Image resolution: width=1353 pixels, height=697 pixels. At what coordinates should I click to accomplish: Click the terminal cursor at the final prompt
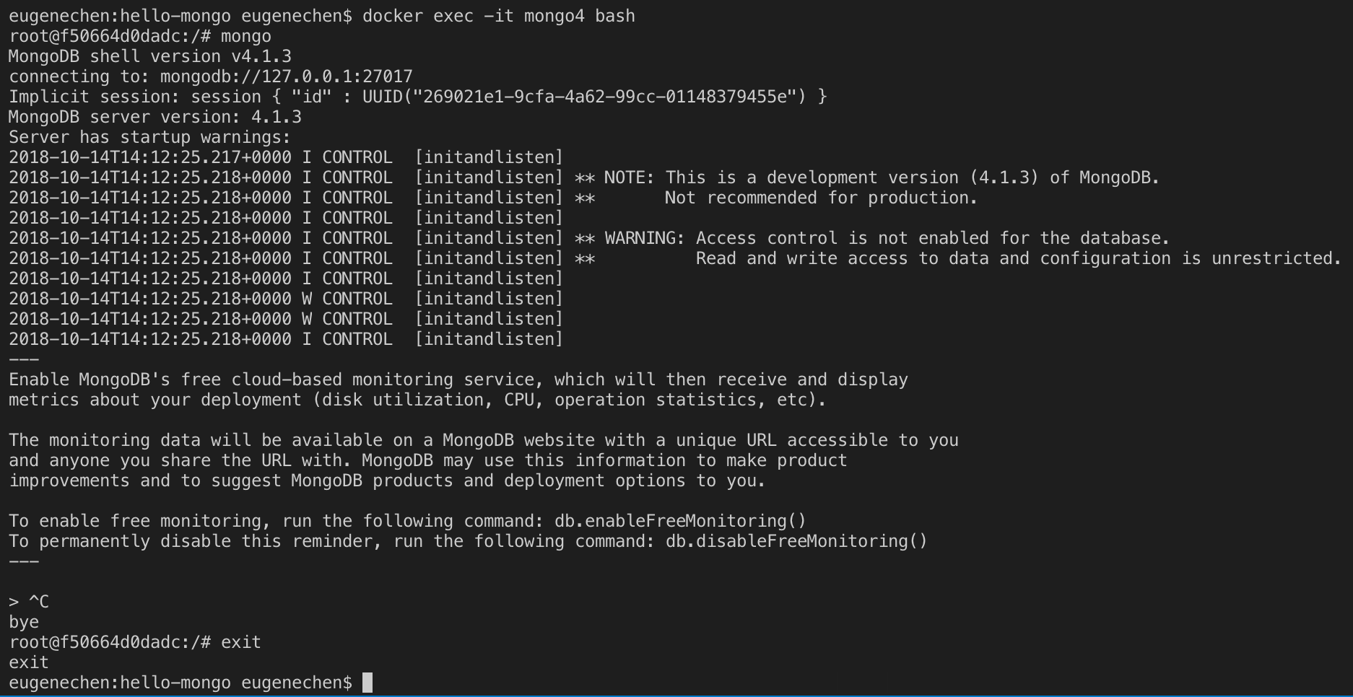(x=367, y=683)
